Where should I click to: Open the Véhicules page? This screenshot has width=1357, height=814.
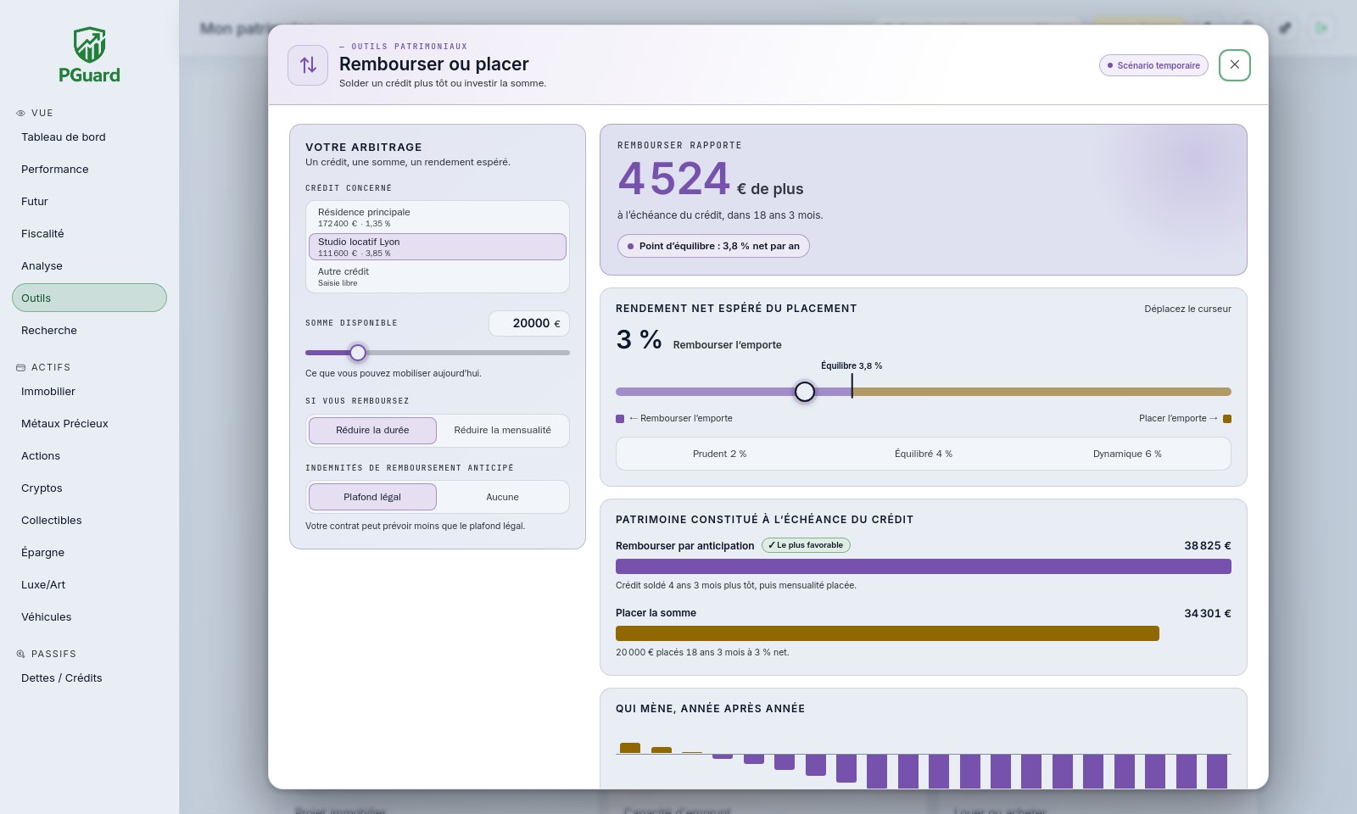click(x=89, y=617)
